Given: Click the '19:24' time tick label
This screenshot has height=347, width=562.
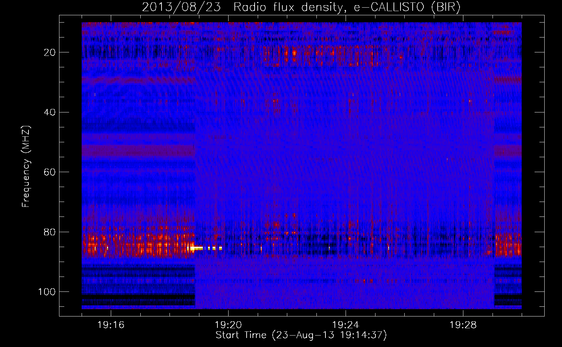Looking at the screenshot, I should 346,325.
